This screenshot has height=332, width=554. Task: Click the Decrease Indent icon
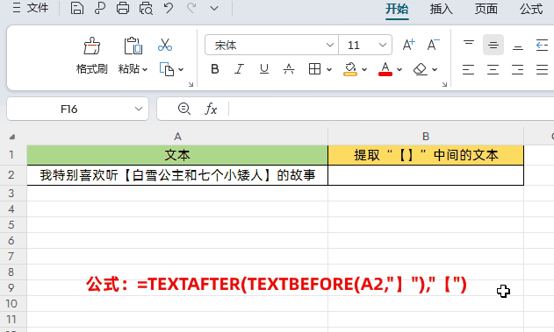pyautogui.click(x=542, y=45)
